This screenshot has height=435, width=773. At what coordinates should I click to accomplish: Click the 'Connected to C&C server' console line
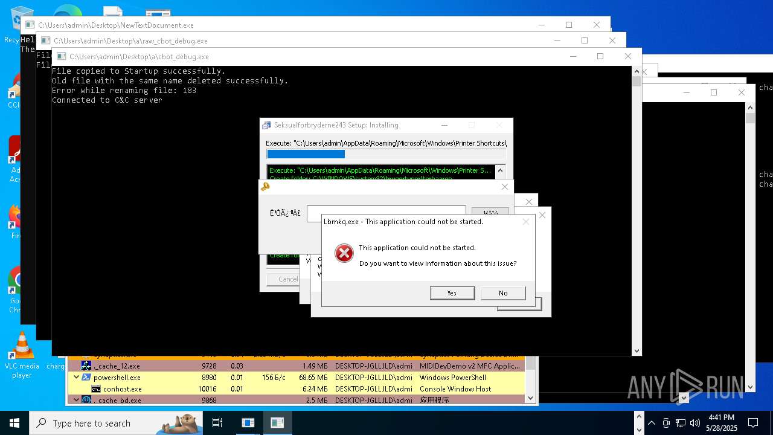tap(107, 100)
